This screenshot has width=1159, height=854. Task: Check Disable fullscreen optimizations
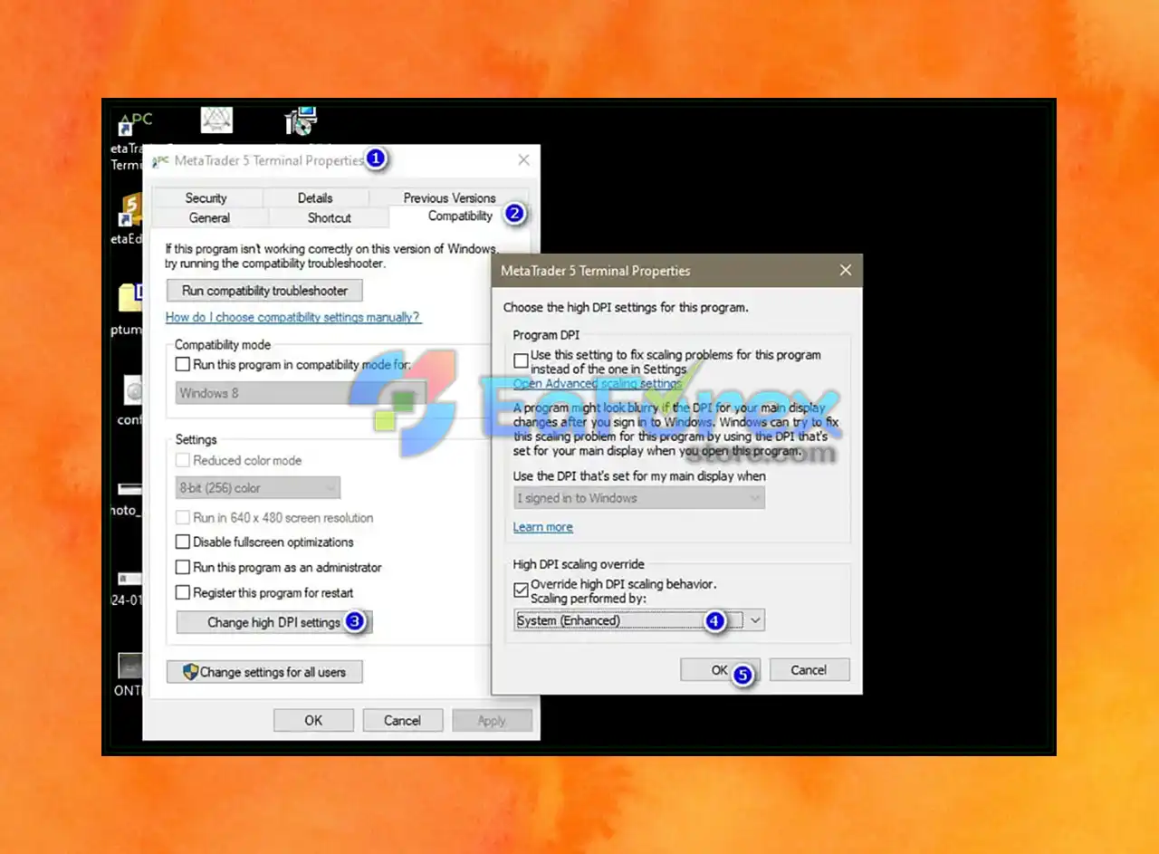[183, 542]
